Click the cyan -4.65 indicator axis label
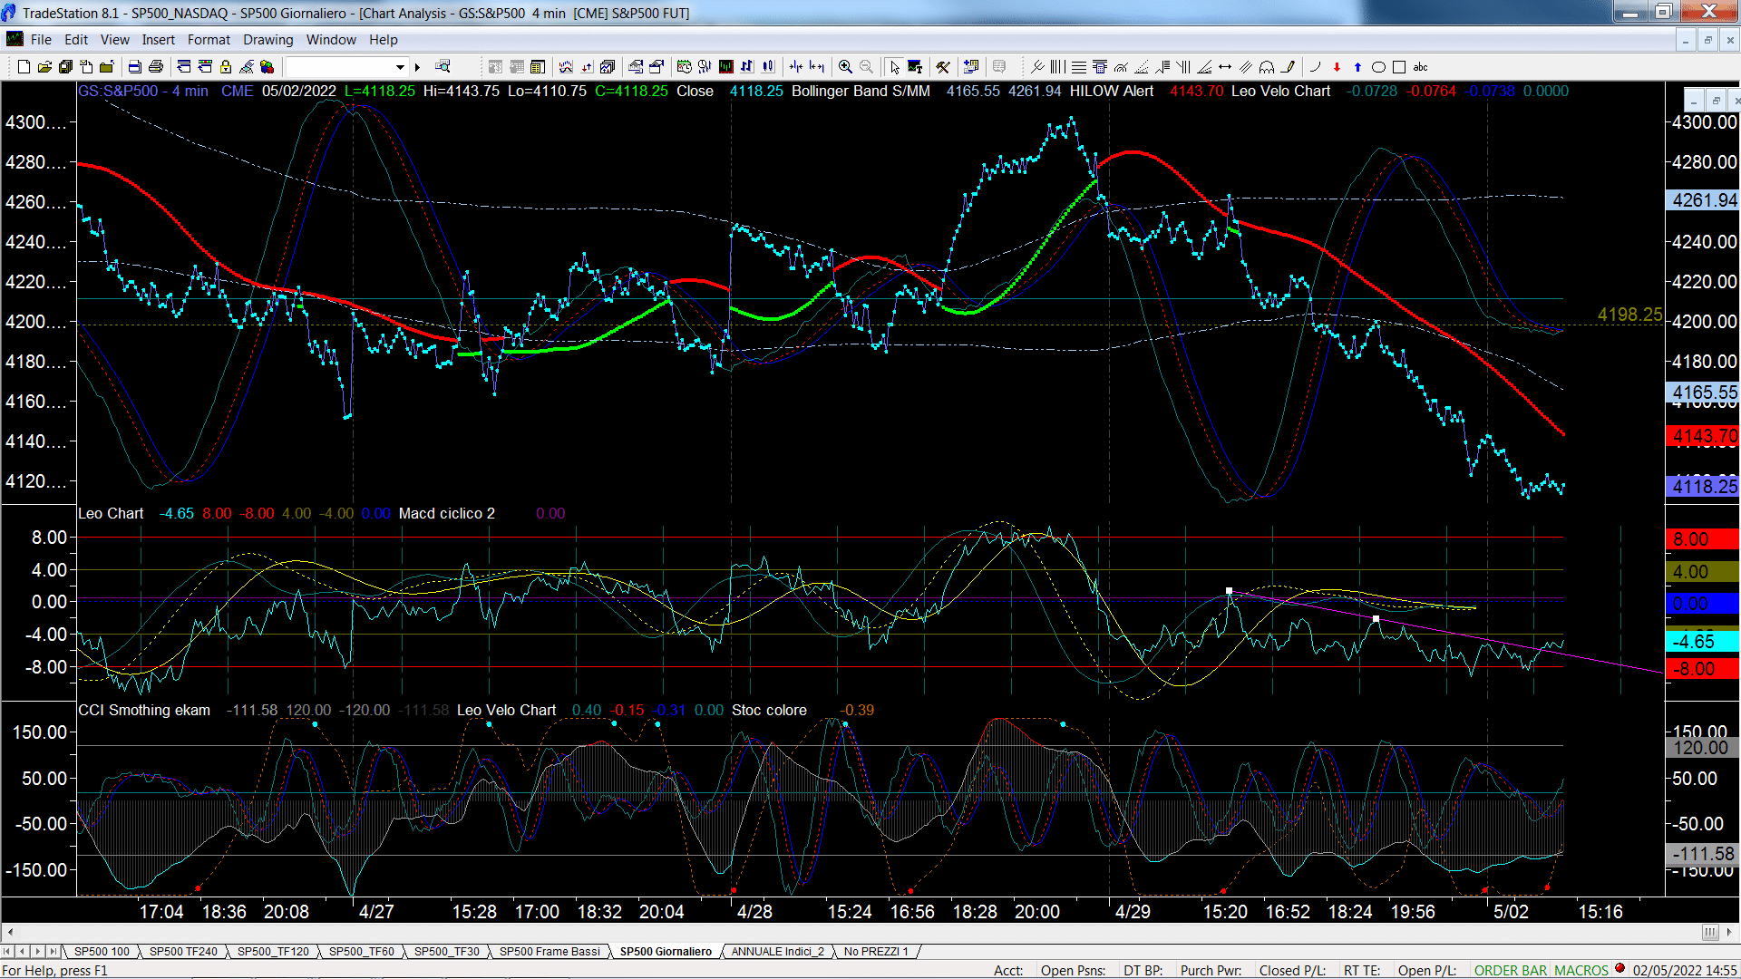 tap(1703, 642)
